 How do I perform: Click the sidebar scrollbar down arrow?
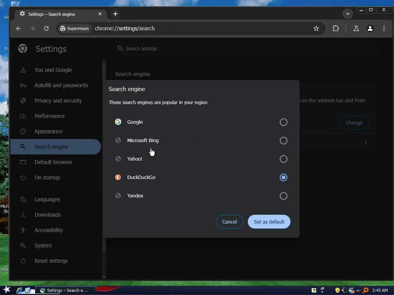(x=104, y=277)
